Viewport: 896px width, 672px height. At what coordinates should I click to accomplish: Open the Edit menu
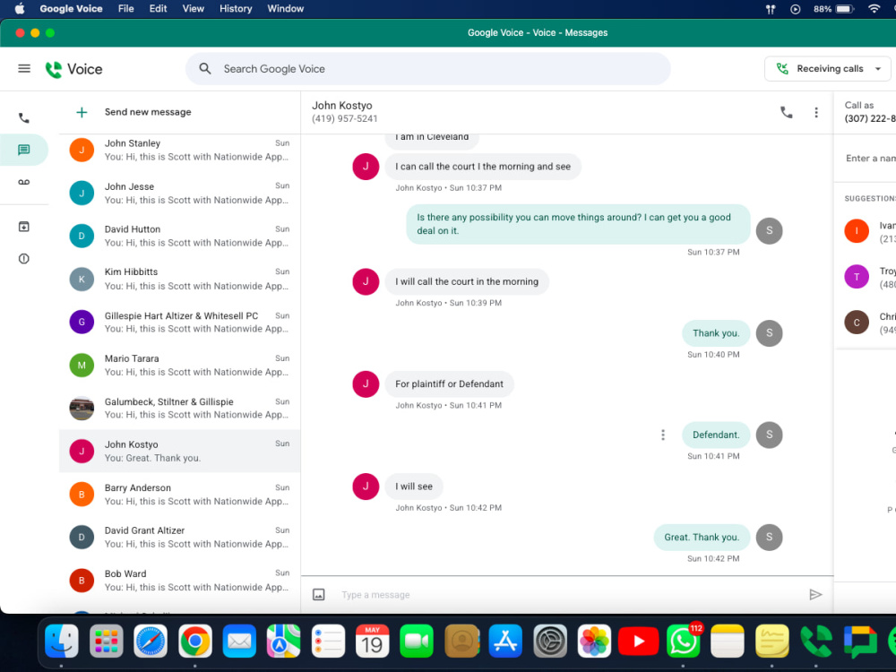[158, 9]
